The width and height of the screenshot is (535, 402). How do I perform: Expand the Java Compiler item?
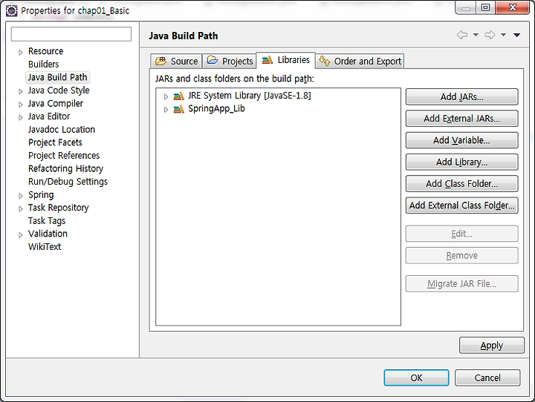click(x=21, y=105)
